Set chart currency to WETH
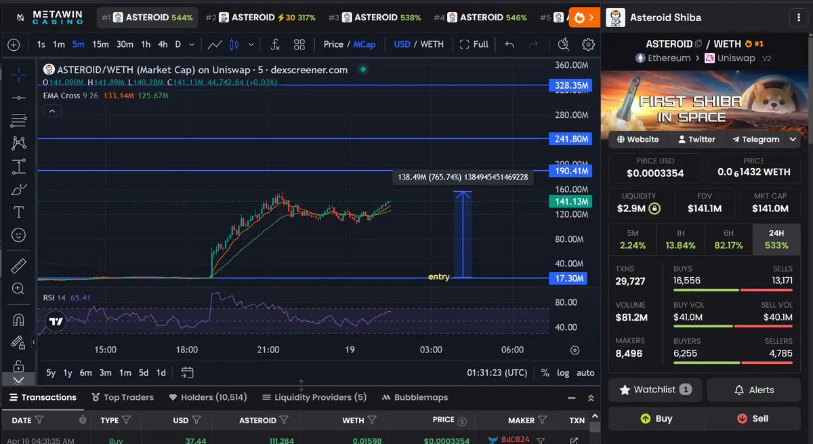813x444 pixels. (x=432, y=44)
